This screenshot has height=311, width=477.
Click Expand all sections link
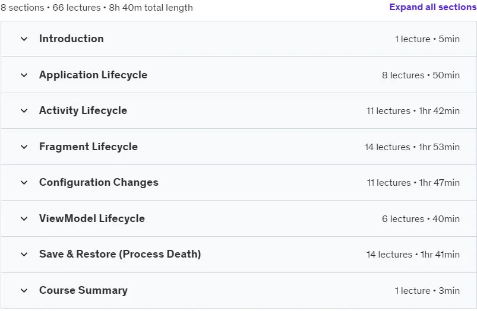click(433, 7)
